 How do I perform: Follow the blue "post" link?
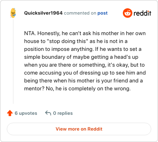coord(103,13)
